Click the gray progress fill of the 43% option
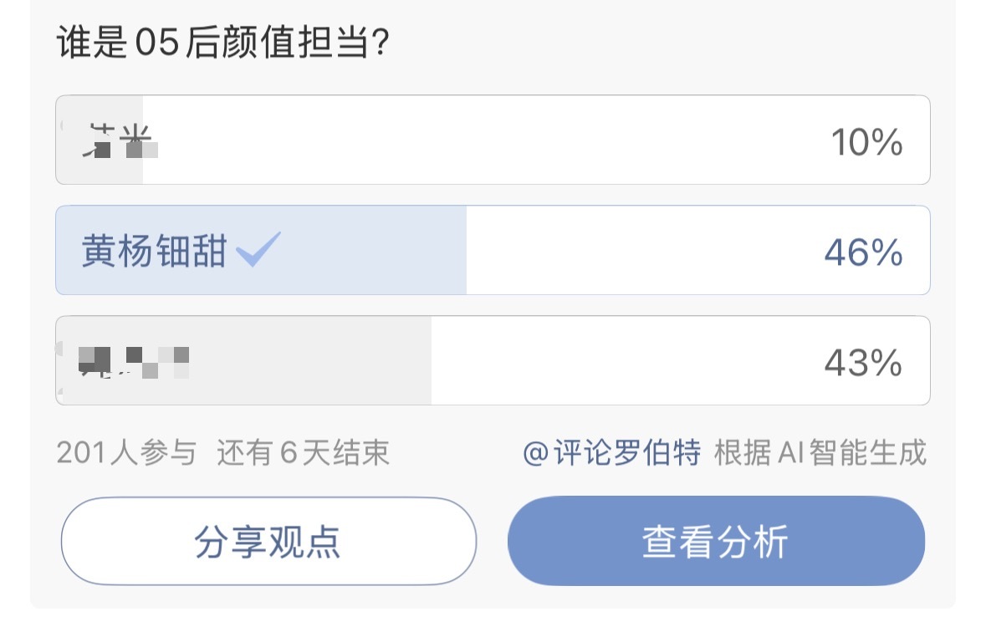Viewport: 986px width, 642px height. pyautogui.click(x=335, y=360)
